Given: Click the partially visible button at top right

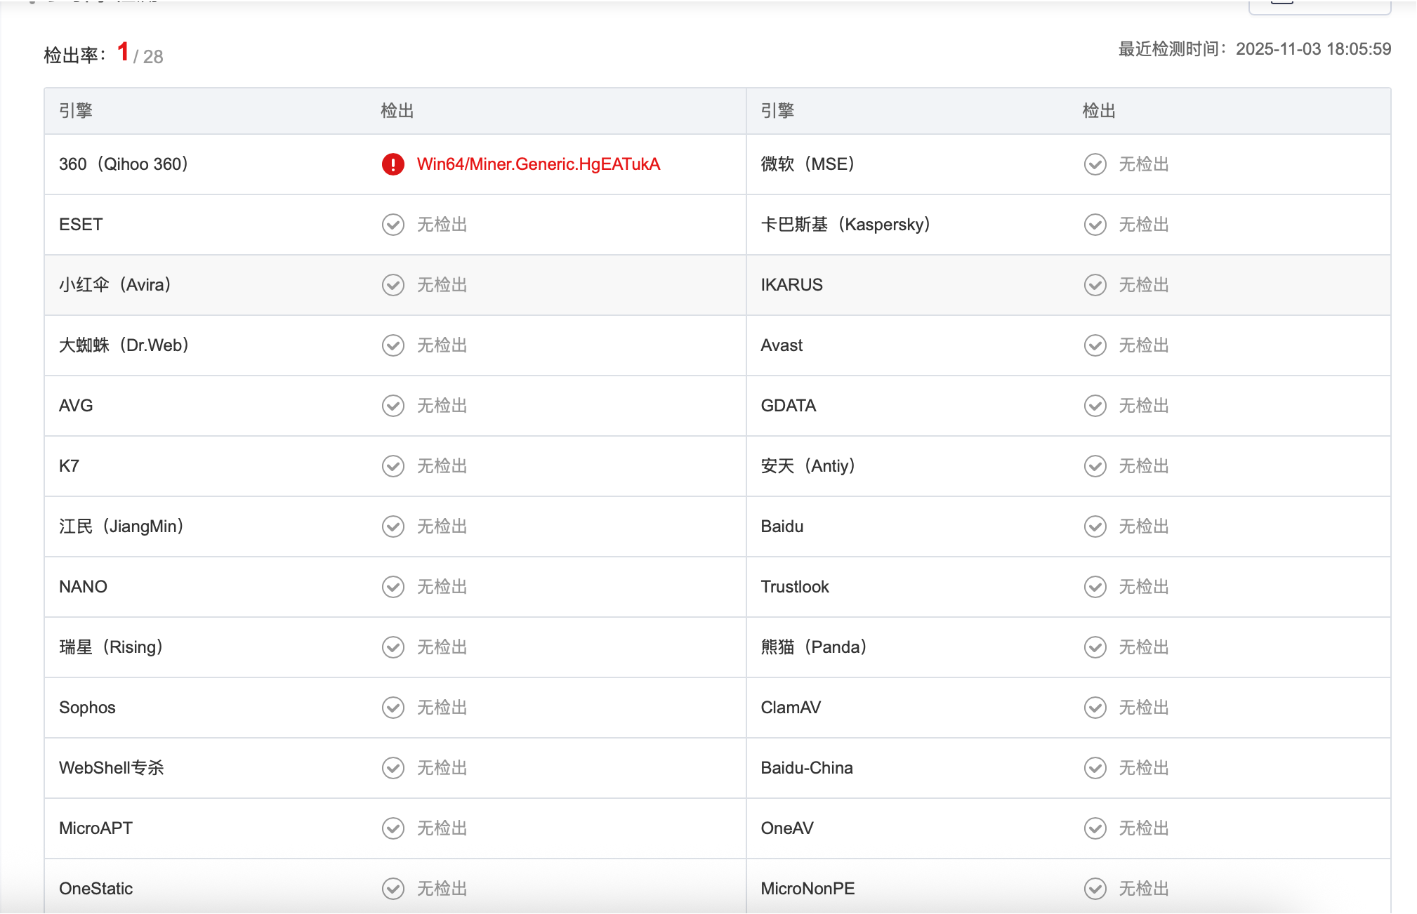Looking at the screenshot, I should (1319, 7).
